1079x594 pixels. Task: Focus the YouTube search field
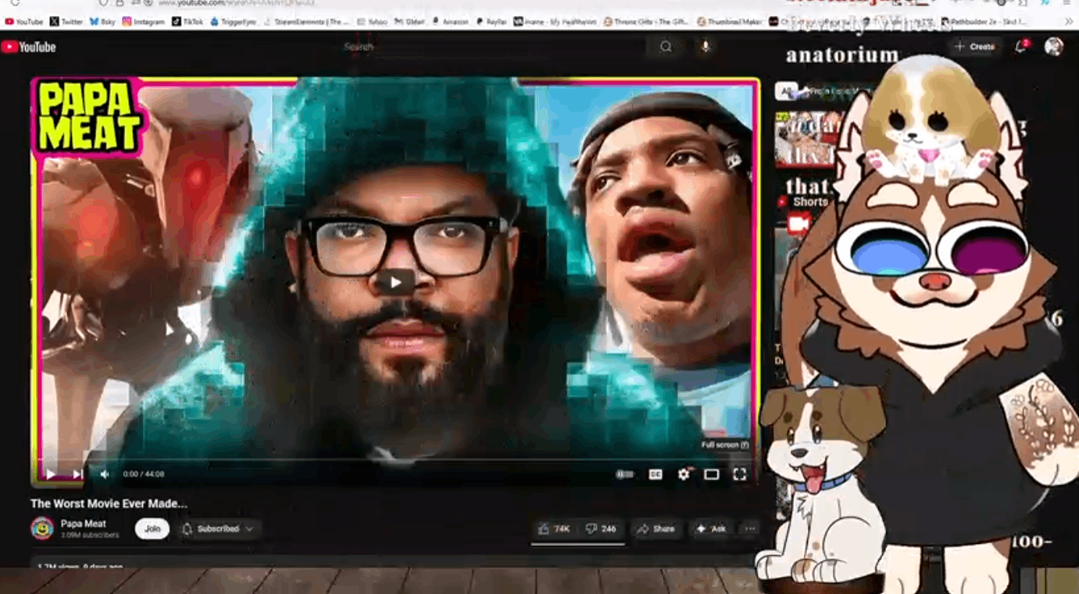pos(492,47)
